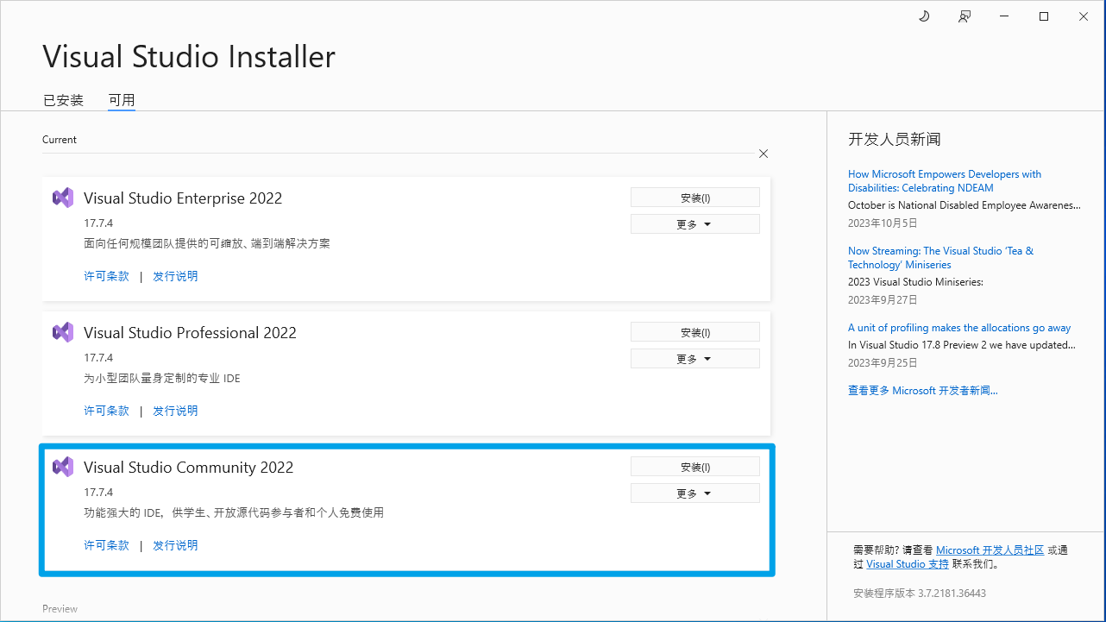Expand 更多 dropdown for Community 2022
This screenshot has width=1106, height=622.
[695, 493]
